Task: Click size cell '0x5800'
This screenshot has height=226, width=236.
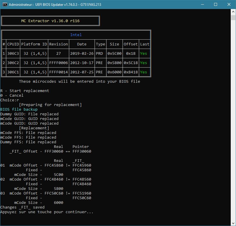Action: pos(115,63)
